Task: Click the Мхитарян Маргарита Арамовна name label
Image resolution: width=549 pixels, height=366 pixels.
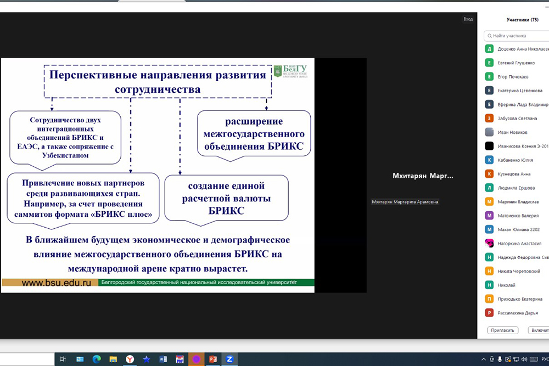Action: [x=405, y=202]
